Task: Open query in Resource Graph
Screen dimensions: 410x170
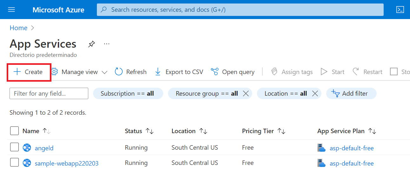Action: click(x=233, y=72)
